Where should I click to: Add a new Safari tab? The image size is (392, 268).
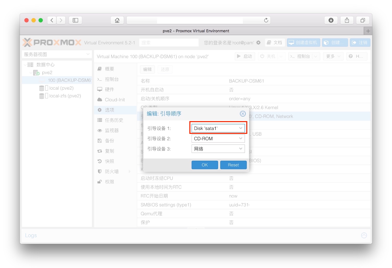(x=368, y=31)
